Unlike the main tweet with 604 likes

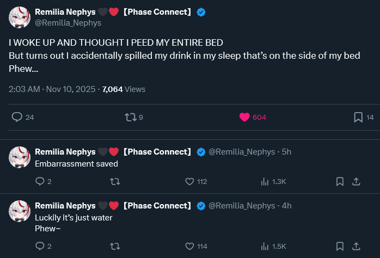pos(244,117)
